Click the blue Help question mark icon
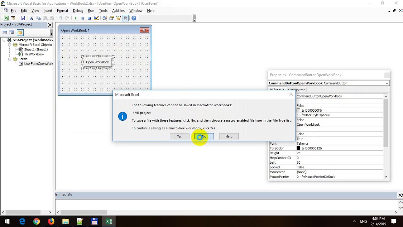403x227 pixels. point(134,18)
